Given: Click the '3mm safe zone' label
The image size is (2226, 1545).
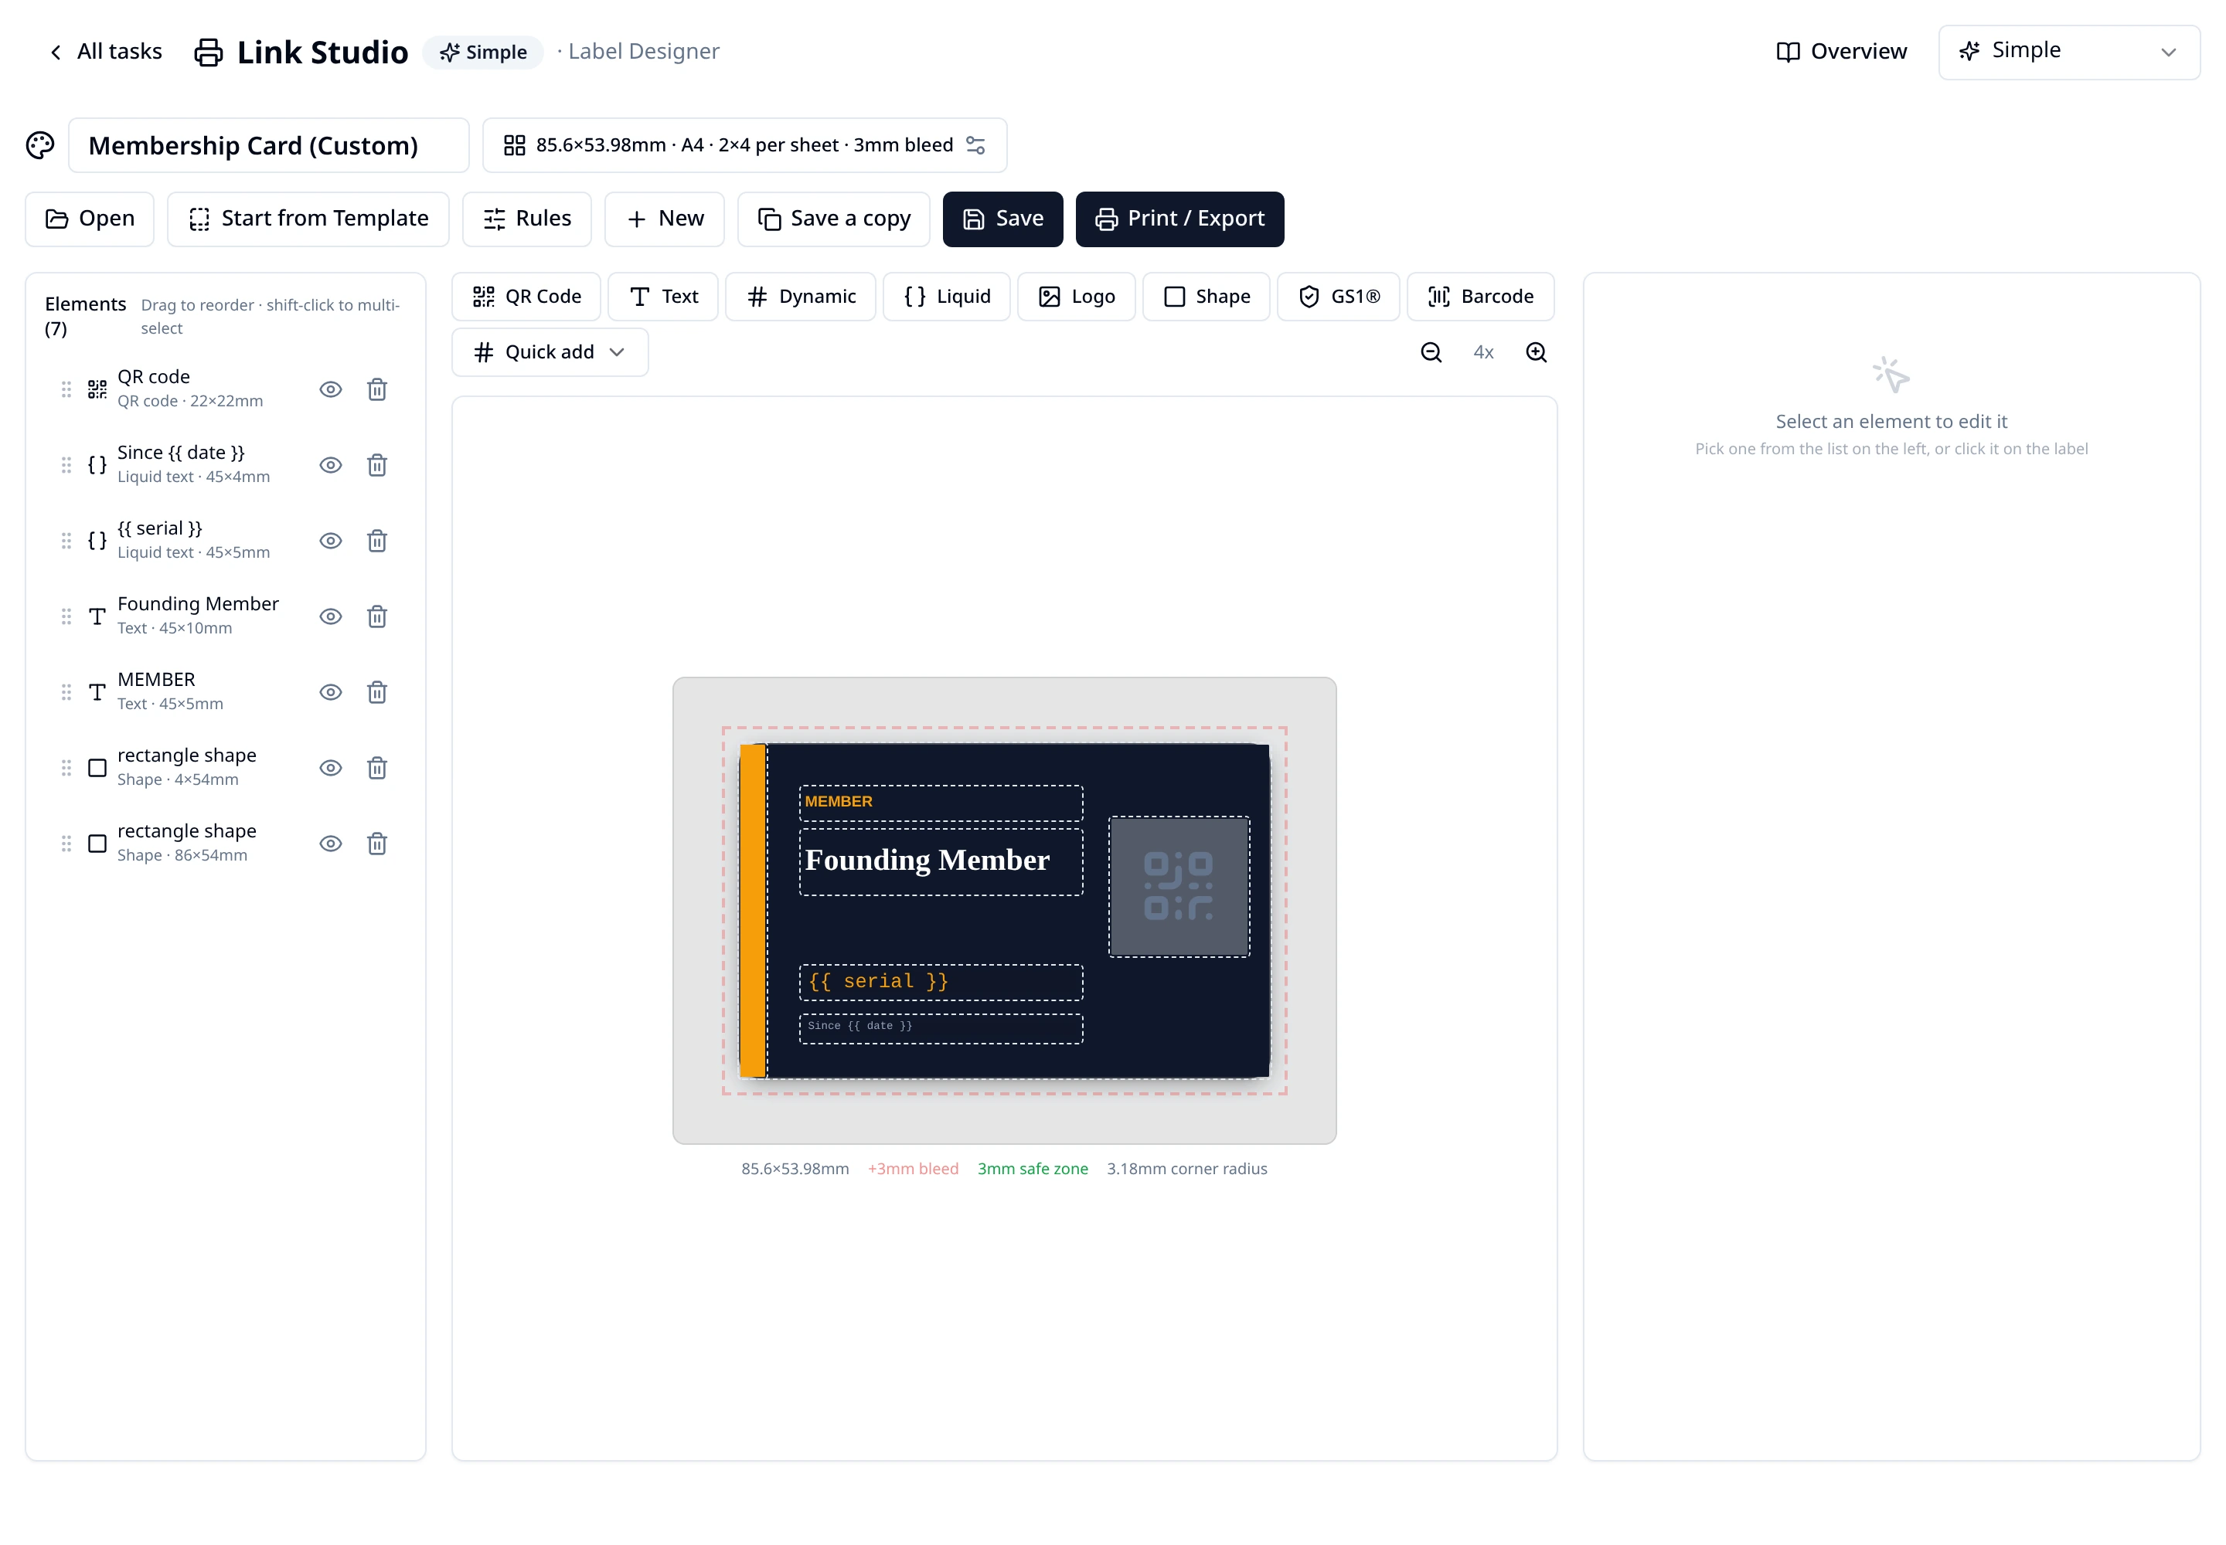Looking at the screenshot, I should 1033,1169.
